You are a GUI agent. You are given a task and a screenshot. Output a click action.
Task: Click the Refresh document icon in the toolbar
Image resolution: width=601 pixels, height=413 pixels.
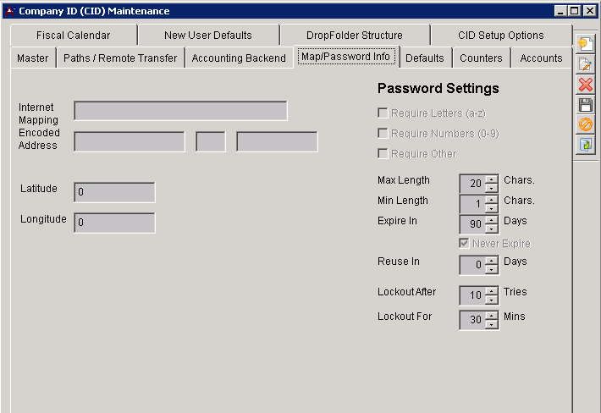[585, 146]
